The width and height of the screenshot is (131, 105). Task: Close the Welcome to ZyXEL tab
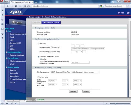(x=32, y=2)
